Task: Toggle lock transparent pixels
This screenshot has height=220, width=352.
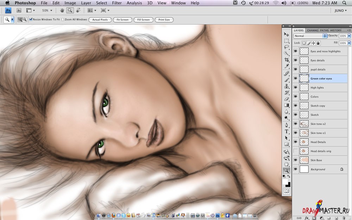Action: [304, 43]
